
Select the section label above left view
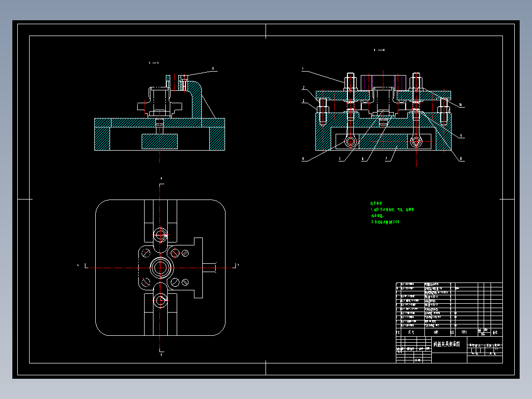pyautogui.click(x=153, y=63)
